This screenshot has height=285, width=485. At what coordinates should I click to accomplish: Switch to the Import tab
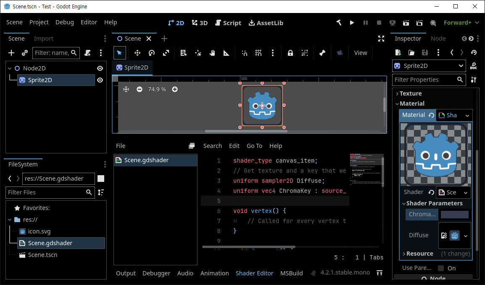pos(43,39)
